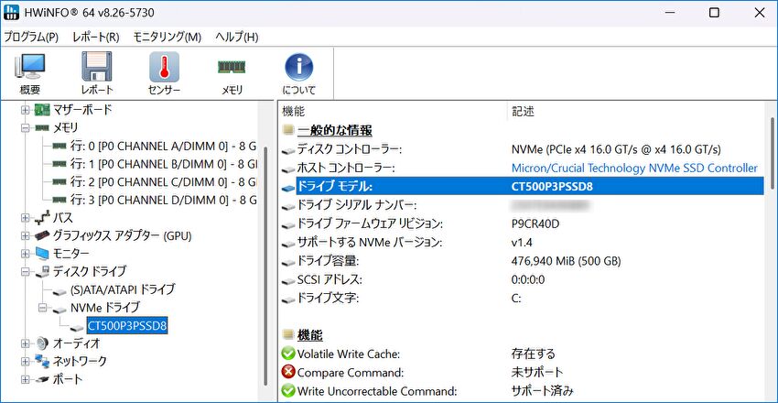
Task: Open the レポート(R) menu
Action: (x=96, y=37)
